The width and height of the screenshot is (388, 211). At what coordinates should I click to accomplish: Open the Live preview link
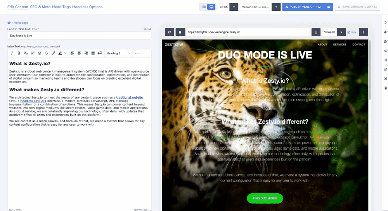(352, 32)
